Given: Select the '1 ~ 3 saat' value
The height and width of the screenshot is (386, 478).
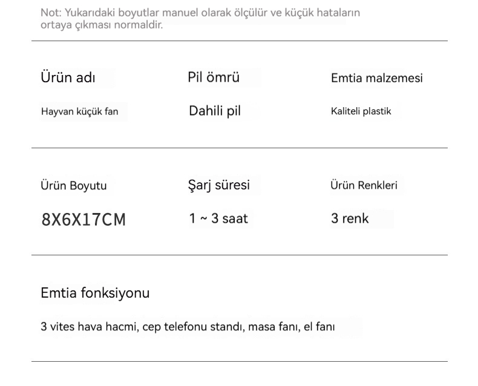Looking at the screenshot, I should coord(218,218).
